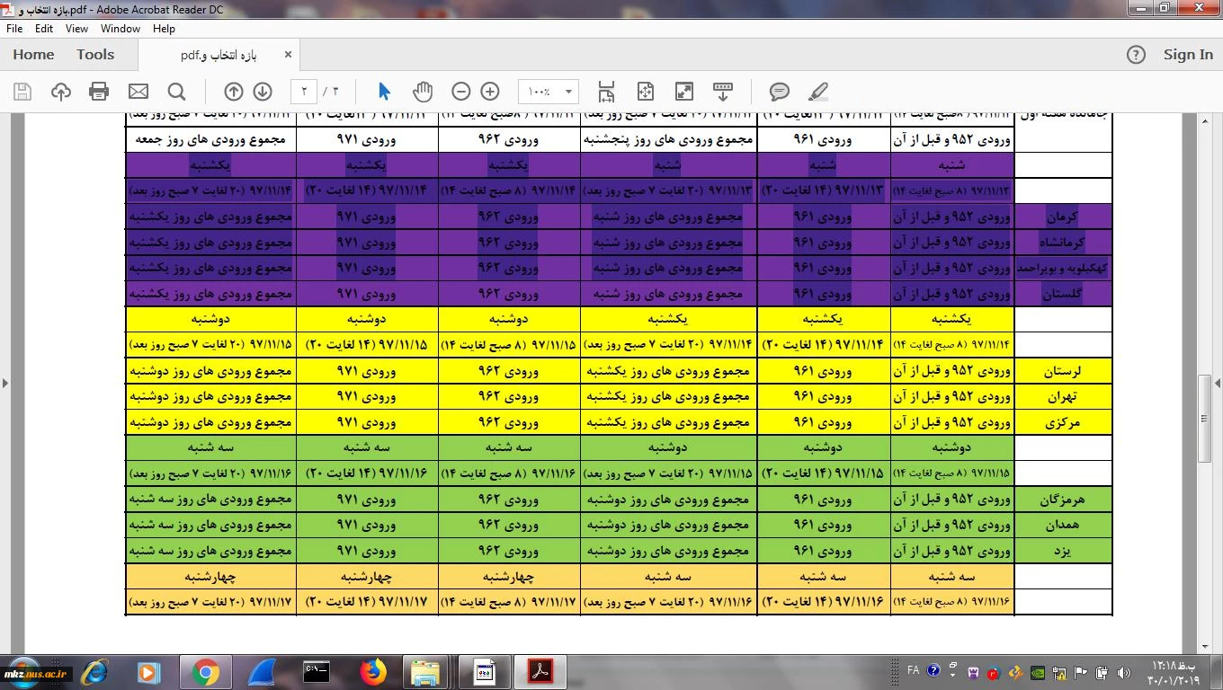Click the هرمزگان province cell
Image resolution: width=1223 pixels, height=690 pixels.
[x=1063, y=500]
